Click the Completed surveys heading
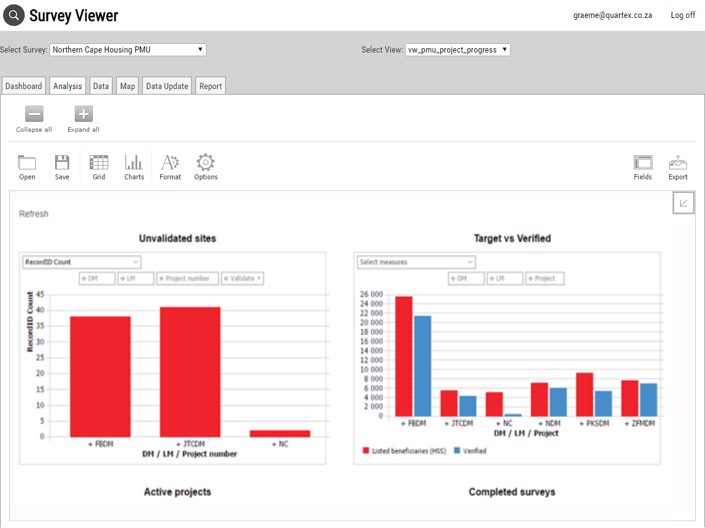 click(512, 492)
